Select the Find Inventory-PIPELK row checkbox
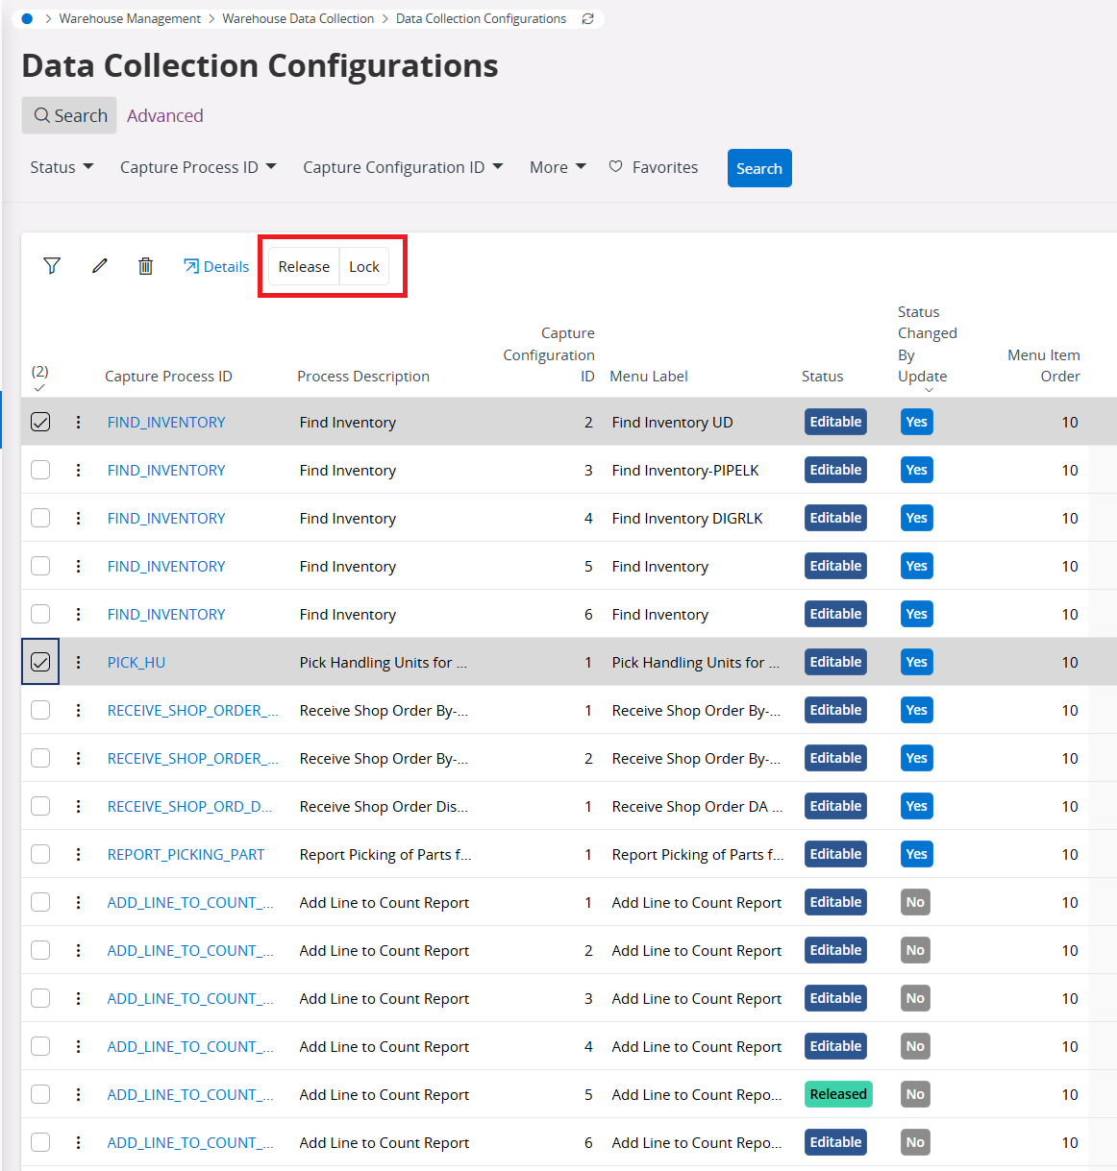 click(40, 470)
